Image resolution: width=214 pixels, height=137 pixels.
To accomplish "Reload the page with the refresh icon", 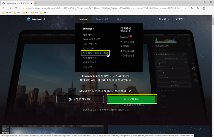I will 16,8.
